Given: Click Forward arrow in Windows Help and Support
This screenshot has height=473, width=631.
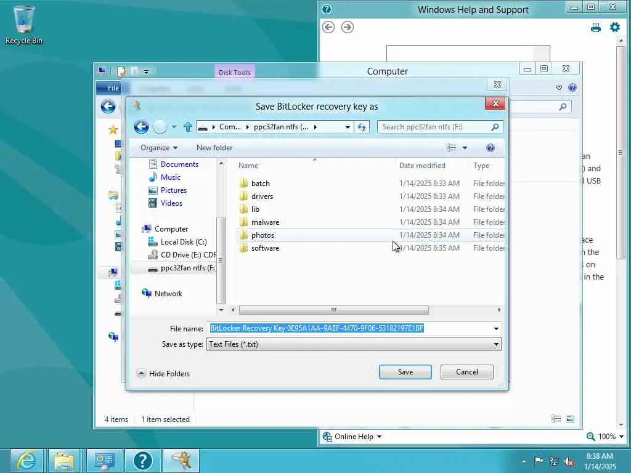Looking at the screenshot, I should pyautogui.click(x=348, y=27).
